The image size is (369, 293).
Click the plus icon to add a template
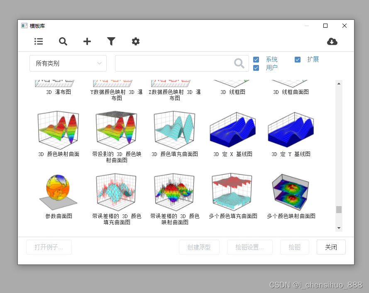click(x=87, y=41)
